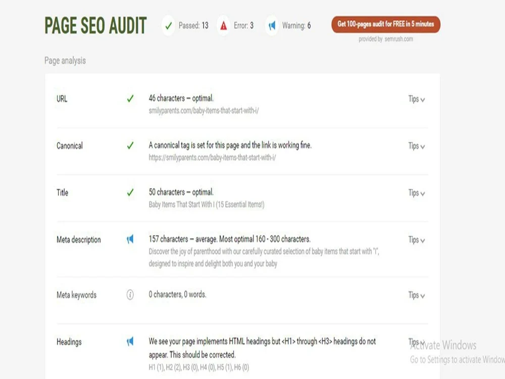
Task: Click the Meta description warning megaphone icon
Action: (130, 240)
